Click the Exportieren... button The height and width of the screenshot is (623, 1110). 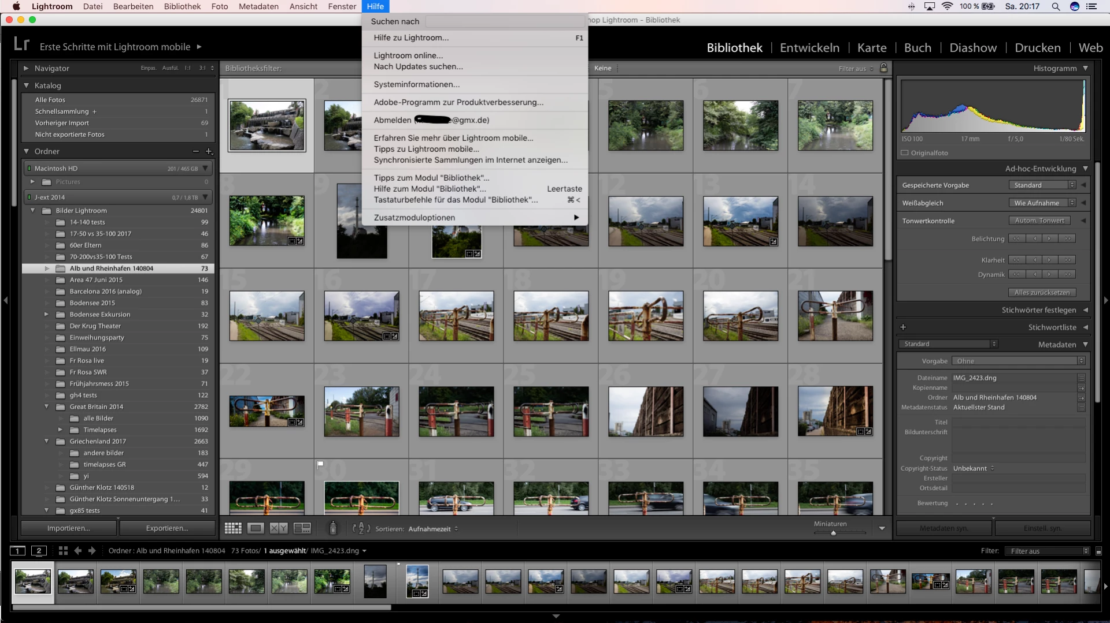tap(167, 528)
